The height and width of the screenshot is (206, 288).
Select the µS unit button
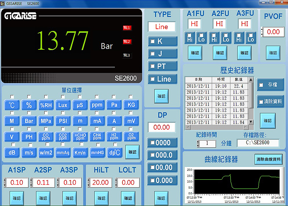[80, 105]
